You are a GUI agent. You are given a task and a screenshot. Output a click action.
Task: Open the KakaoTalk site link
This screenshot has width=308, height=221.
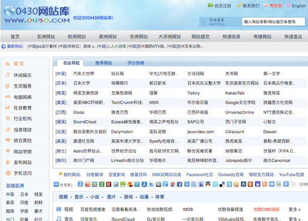235,93
